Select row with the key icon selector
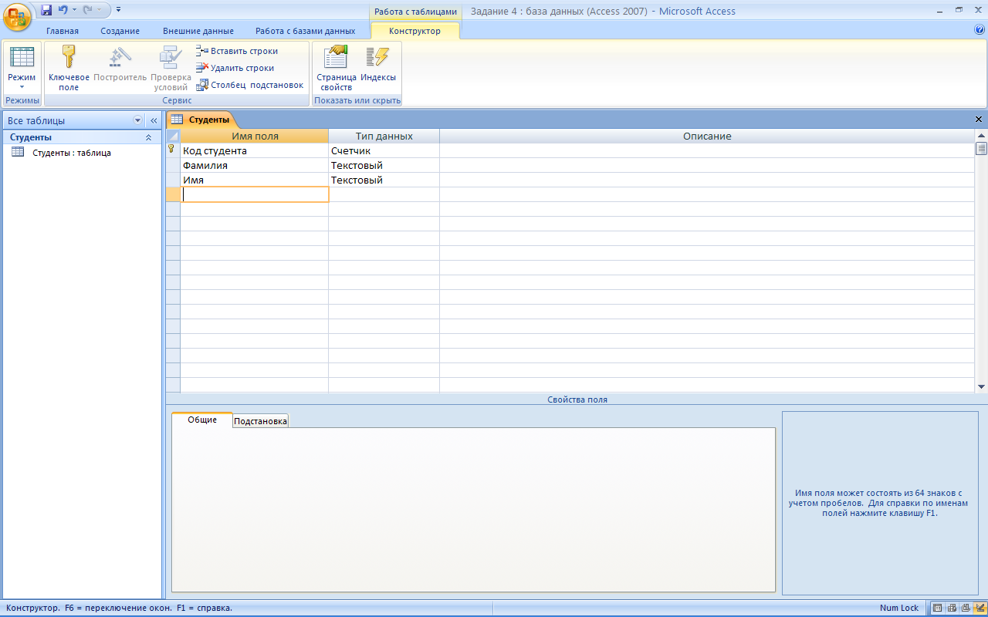 pyautogui.click(x=173, y=151)
